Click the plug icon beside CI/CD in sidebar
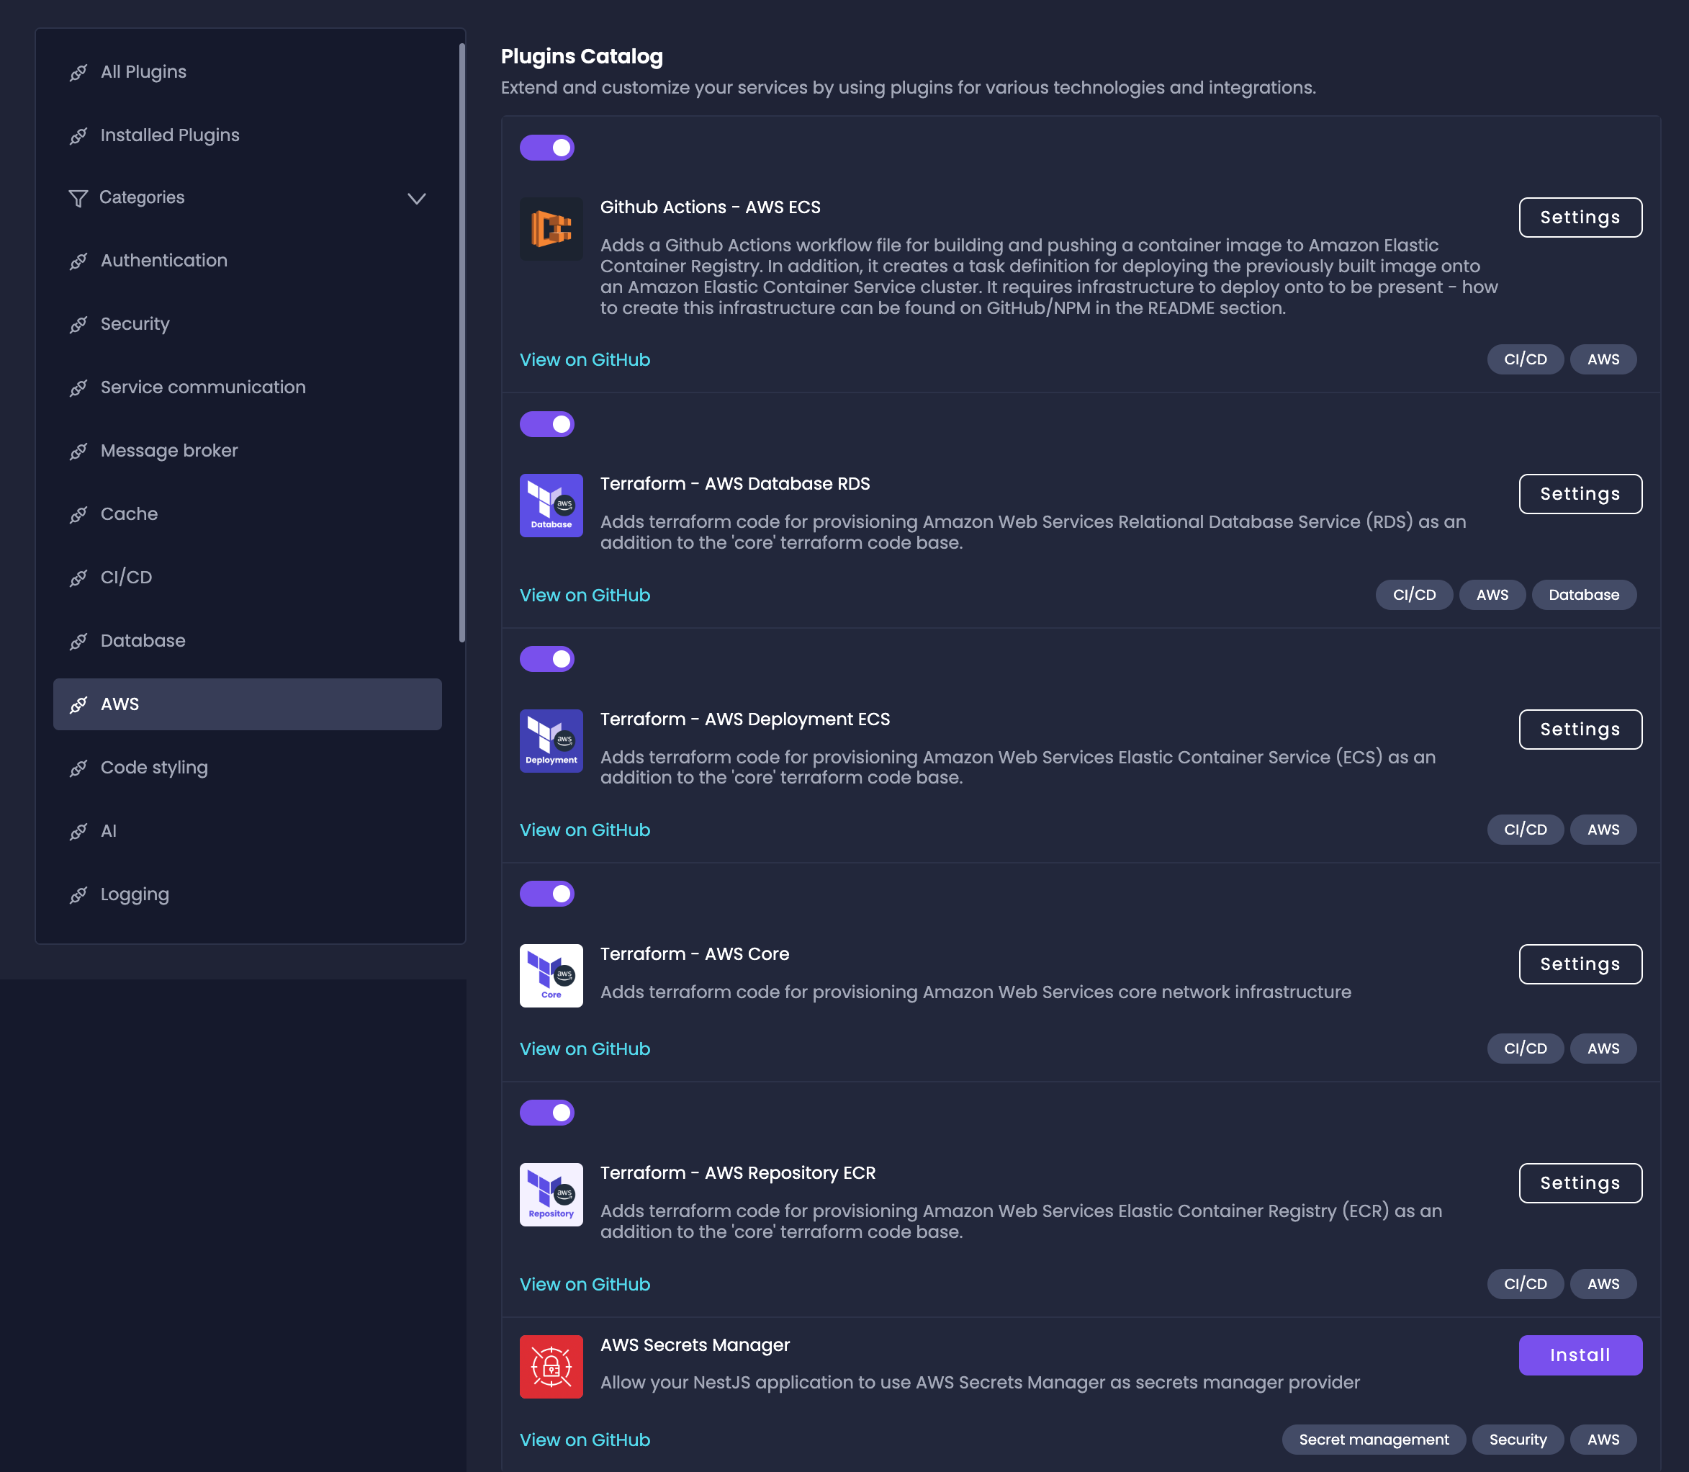 (78, 578)
